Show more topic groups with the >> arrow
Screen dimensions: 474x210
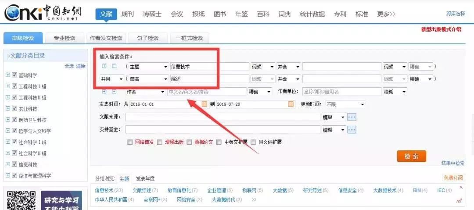(x=254, y=200)
